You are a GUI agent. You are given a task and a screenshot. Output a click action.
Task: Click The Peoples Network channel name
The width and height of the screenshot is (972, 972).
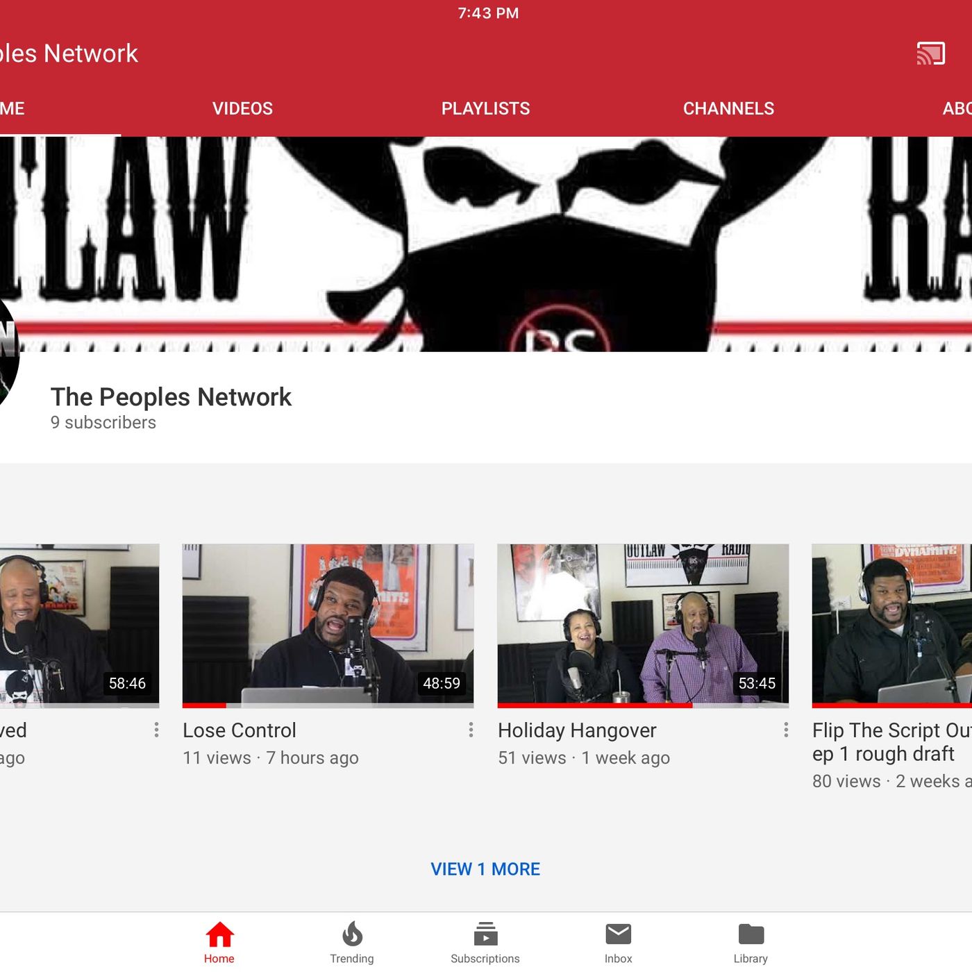coord(171,397)
